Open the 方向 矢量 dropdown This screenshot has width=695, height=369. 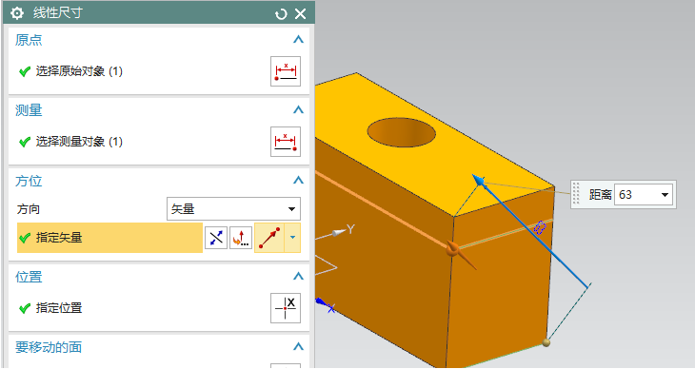[233, 208]
